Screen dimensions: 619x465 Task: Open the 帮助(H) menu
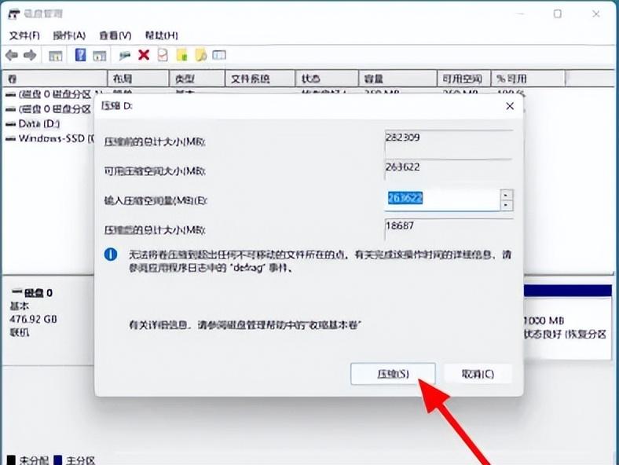tap(161, 35)
